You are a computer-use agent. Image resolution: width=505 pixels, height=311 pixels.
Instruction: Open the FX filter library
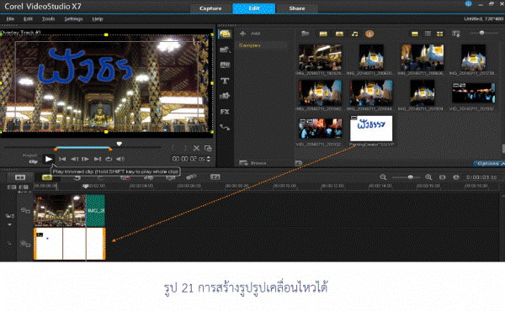coord(225,112)
